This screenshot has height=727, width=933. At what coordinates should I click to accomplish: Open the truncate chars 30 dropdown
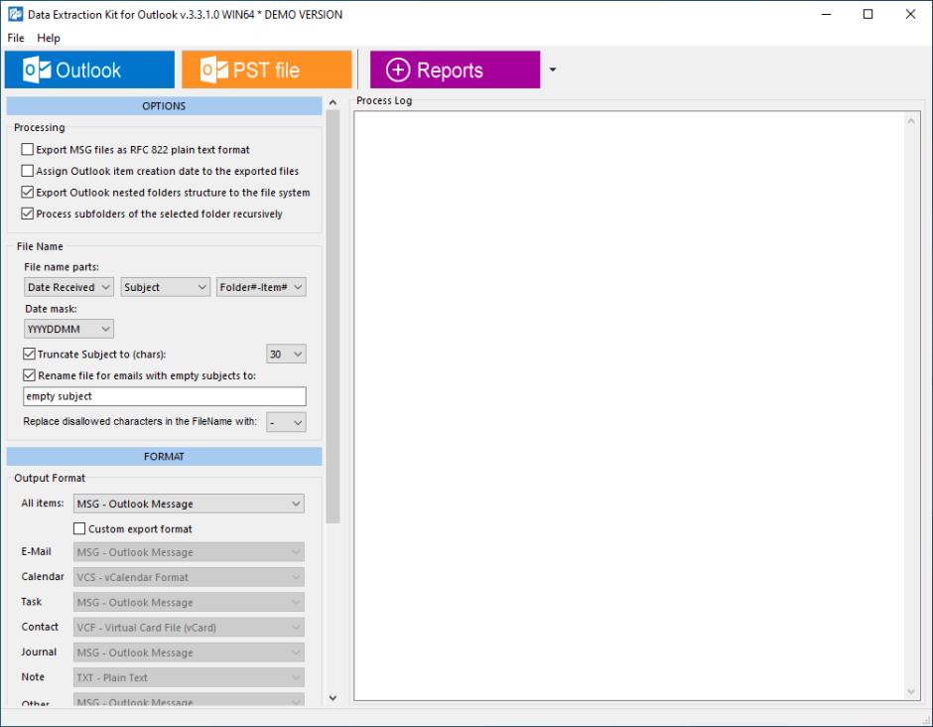point(286,354)
